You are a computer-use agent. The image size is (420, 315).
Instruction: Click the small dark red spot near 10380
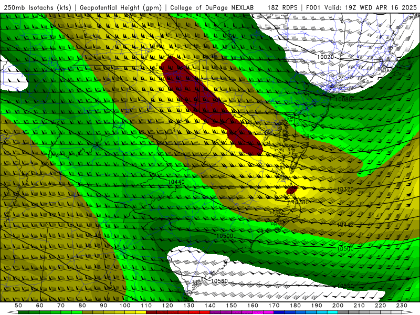pos(292,190)
